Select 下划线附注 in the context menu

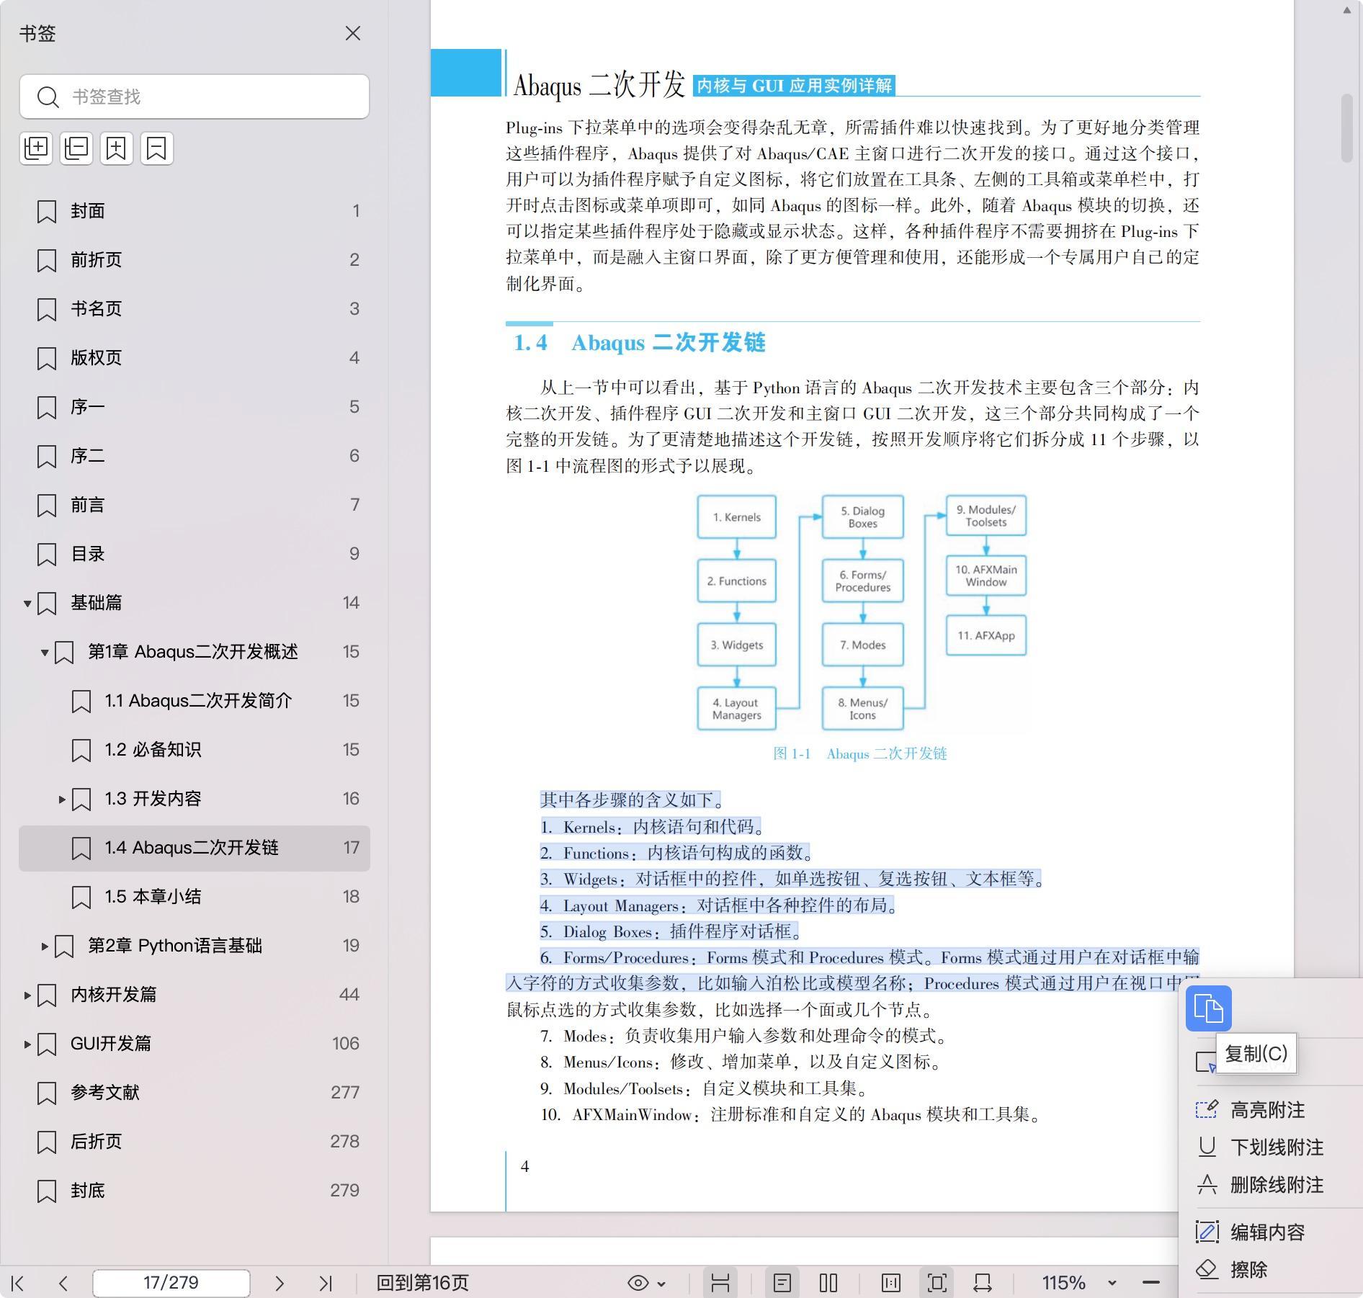tap(1276, 1147)
